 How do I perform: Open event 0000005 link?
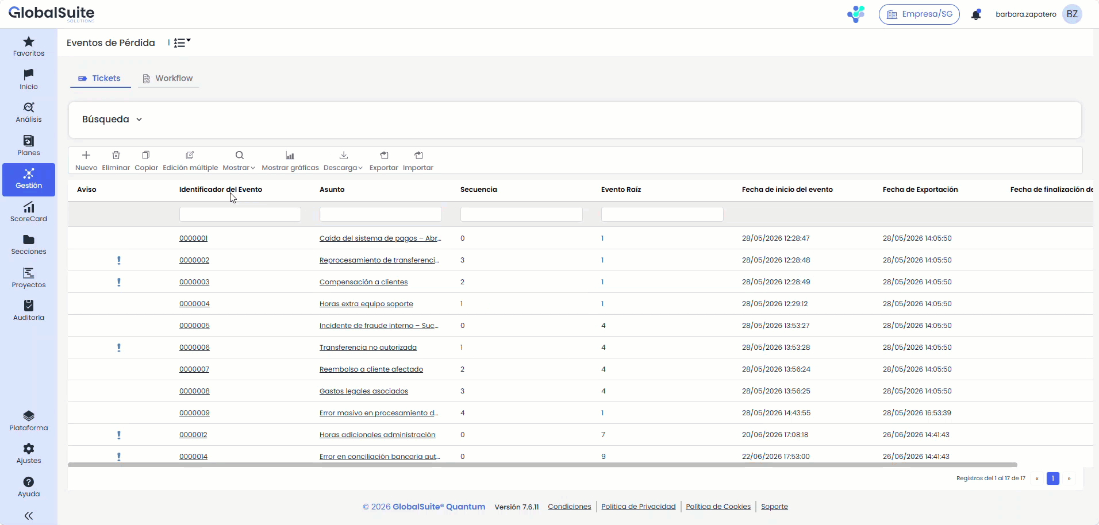coord(194,326)
